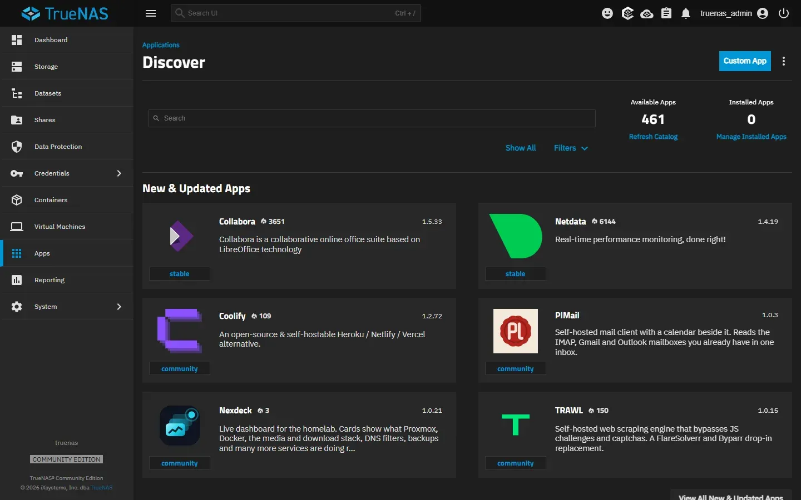Open the Reporting menu item

coord(67,280)
